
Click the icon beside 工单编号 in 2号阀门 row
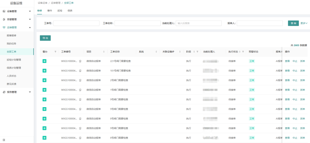click(x=80, y=80)
